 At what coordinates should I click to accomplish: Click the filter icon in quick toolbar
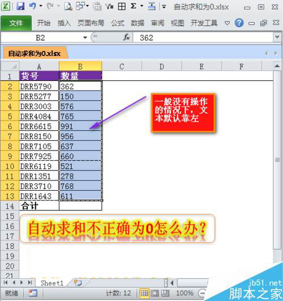[109, 7]
